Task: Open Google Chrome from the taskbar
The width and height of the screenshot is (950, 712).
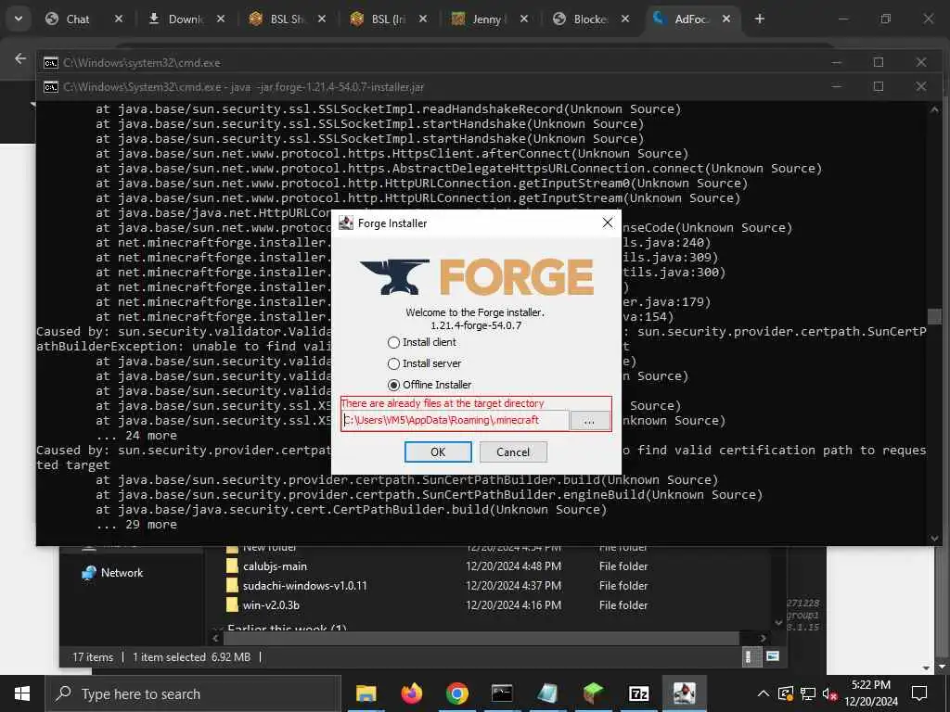Action: coord(456,693)
